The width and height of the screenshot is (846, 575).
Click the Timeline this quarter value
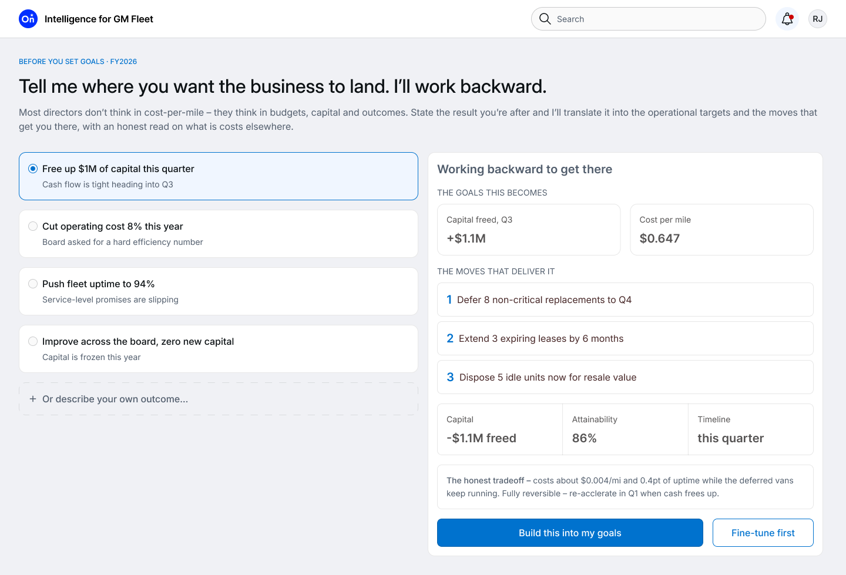click(730, 438)
